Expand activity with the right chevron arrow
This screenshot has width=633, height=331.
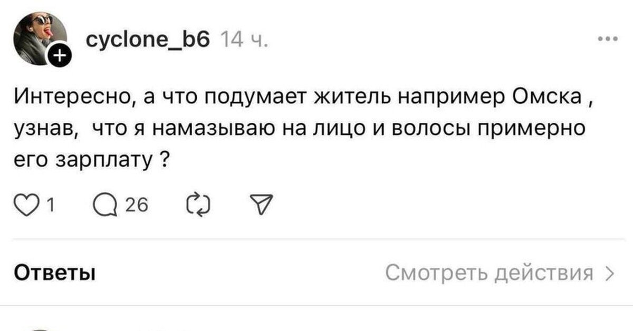(x=609, y=274)
